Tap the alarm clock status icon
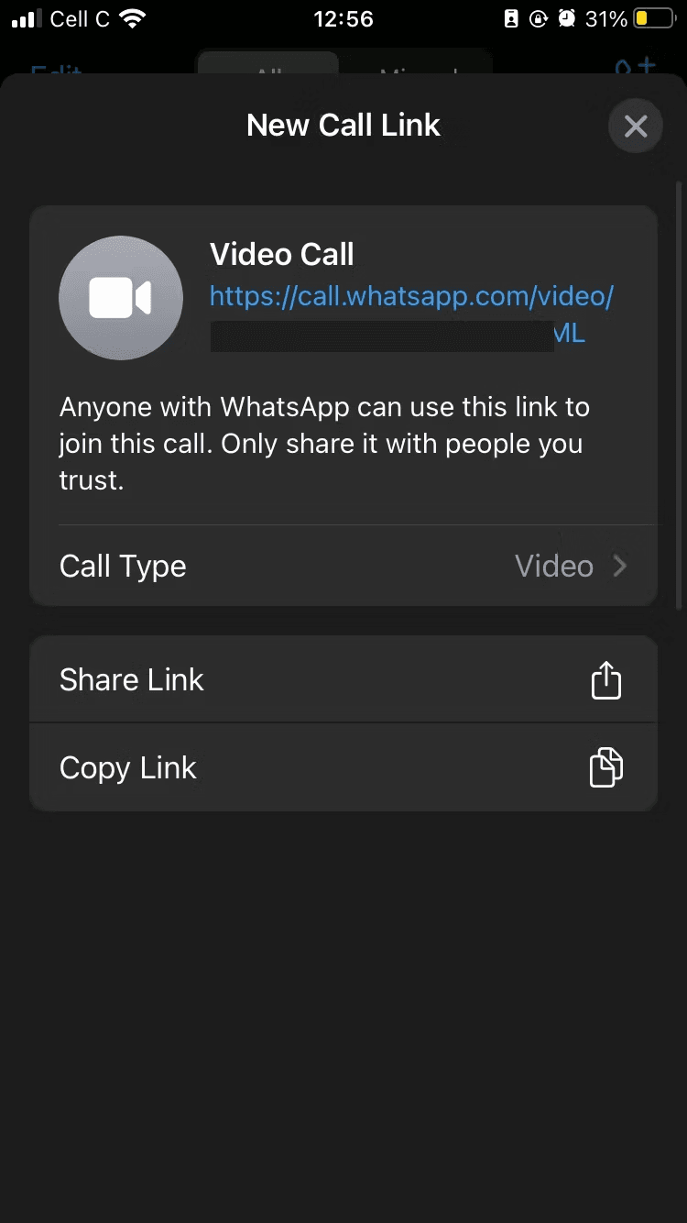This screenshot has height=1223, width=687. click(567, 19)
